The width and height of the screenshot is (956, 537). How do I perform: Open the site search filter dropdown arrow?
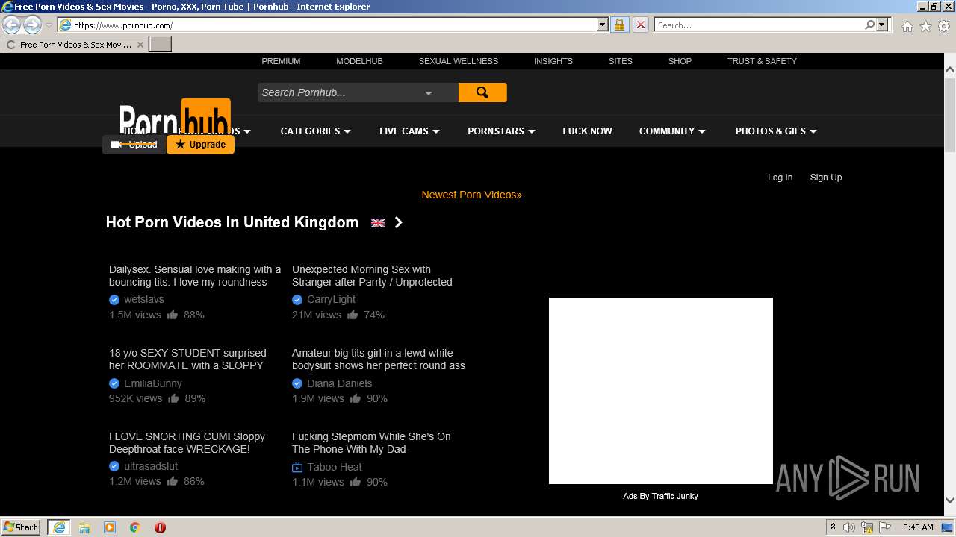pos(428,93)
